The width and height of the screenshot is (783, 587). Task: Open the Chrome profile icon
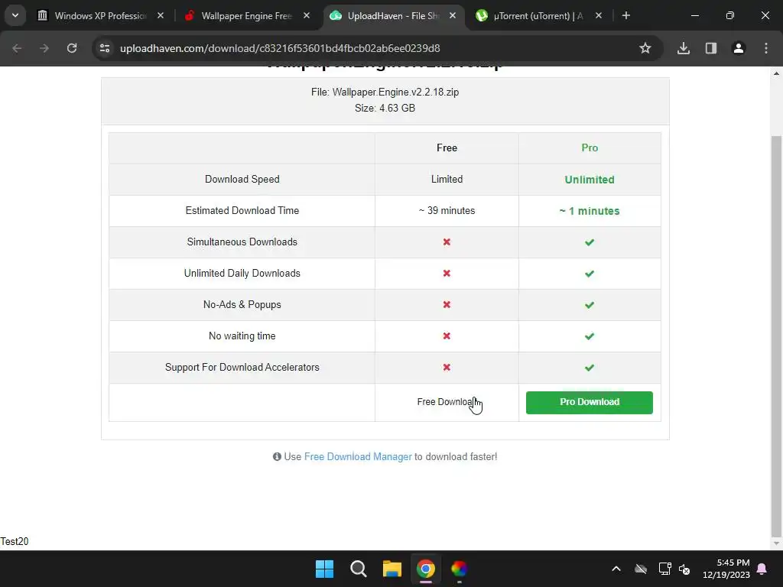pyautogui.click(x=739, y=48)
